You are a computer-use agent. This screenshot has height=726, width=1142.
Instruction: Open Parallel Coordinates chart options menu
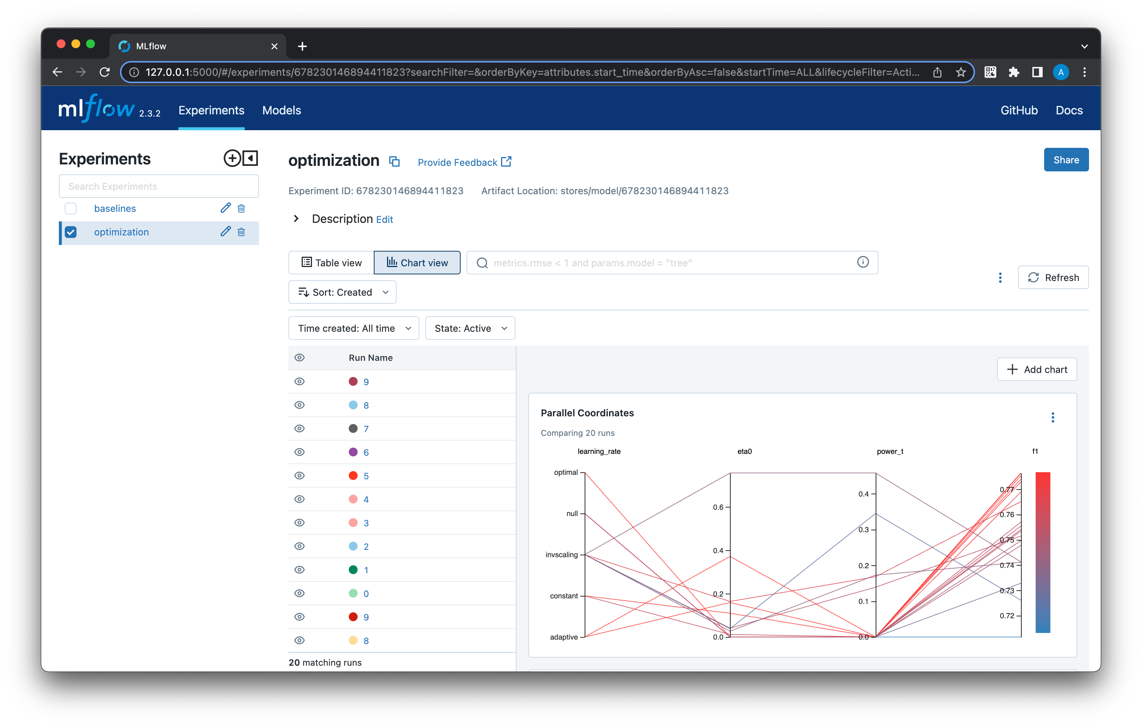[1052, 417]
